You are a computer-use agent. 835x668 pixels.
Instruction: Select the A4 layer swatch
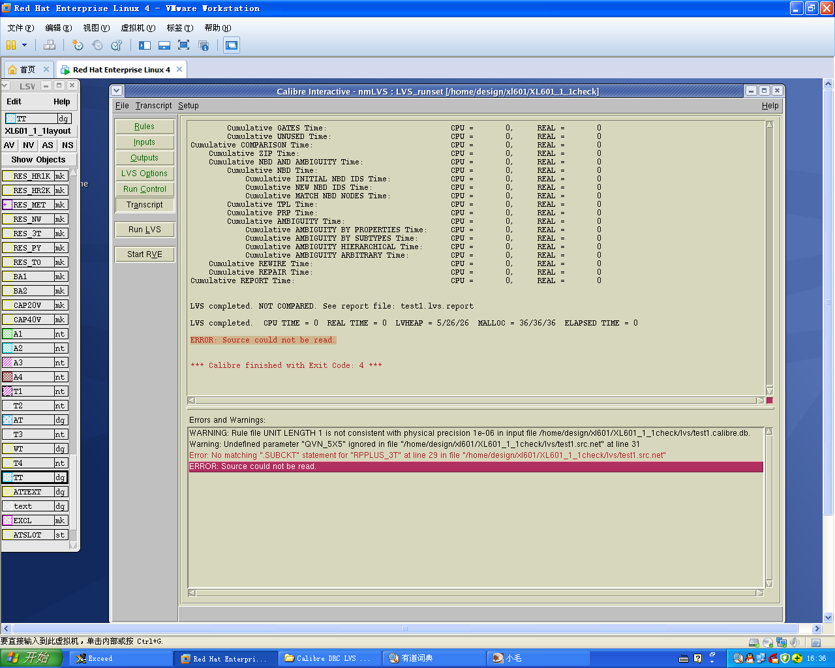[x=7, y=377]
